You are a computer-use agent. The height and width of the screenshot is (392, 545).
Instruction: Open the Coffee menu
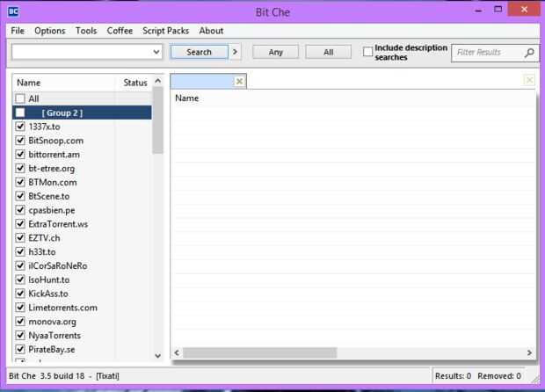tap(120, 31)
